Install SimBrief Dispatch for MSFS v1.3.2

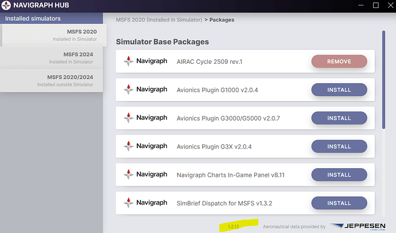pos(339,203)
